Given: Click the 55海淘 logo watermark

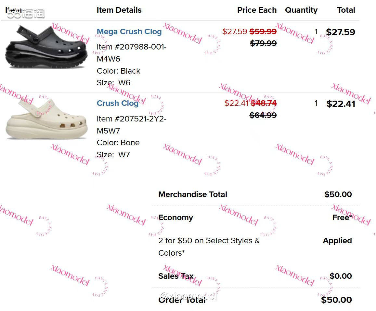Looking at the screenshot, I should 26,13.
